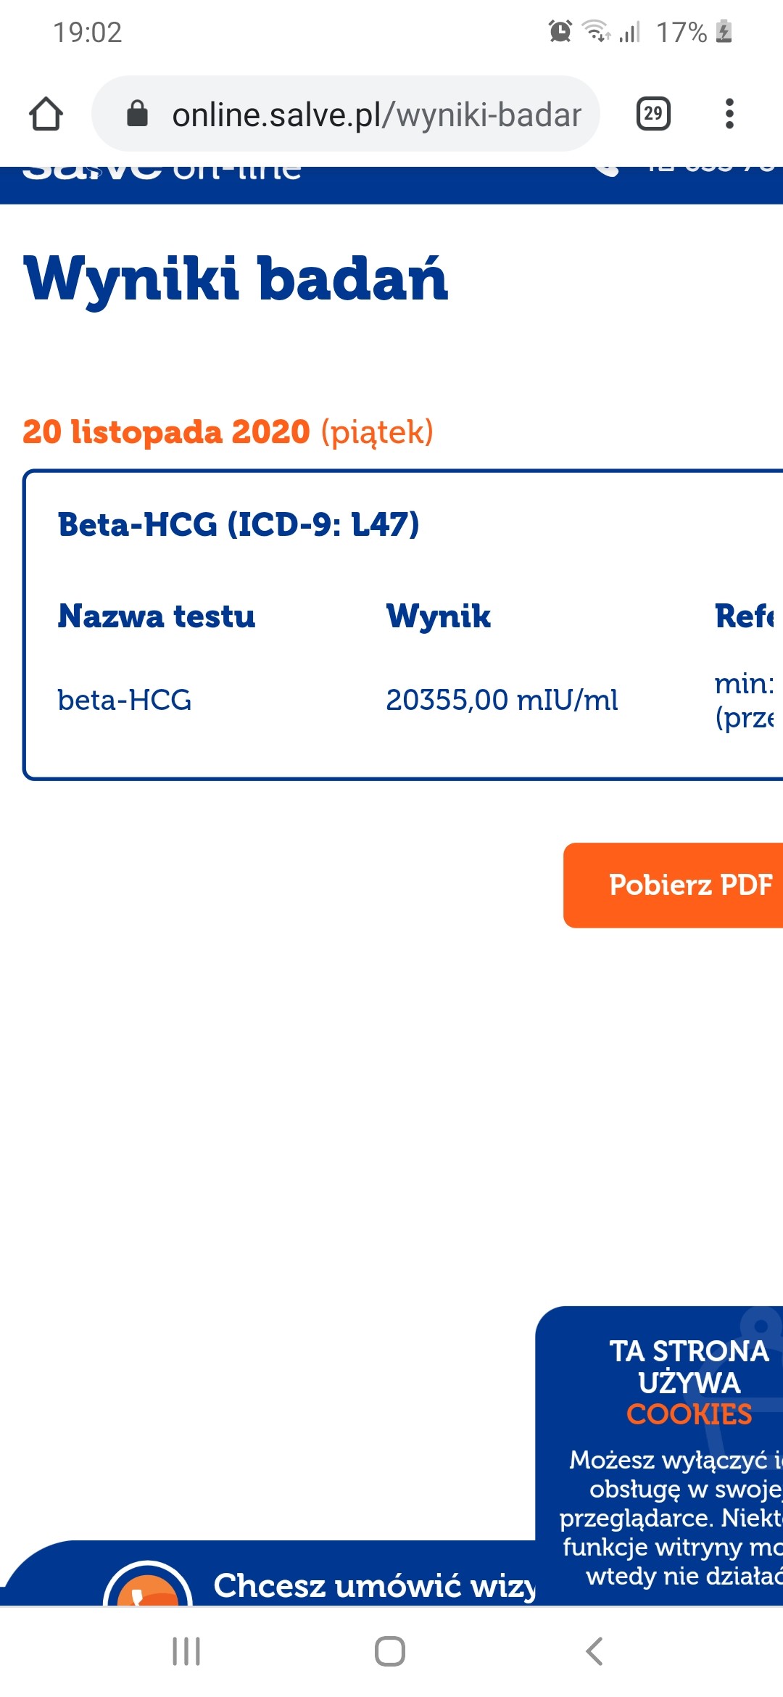
Task: Tap the browser home icon
Action: pyautogui.click(x=46, y=114)
